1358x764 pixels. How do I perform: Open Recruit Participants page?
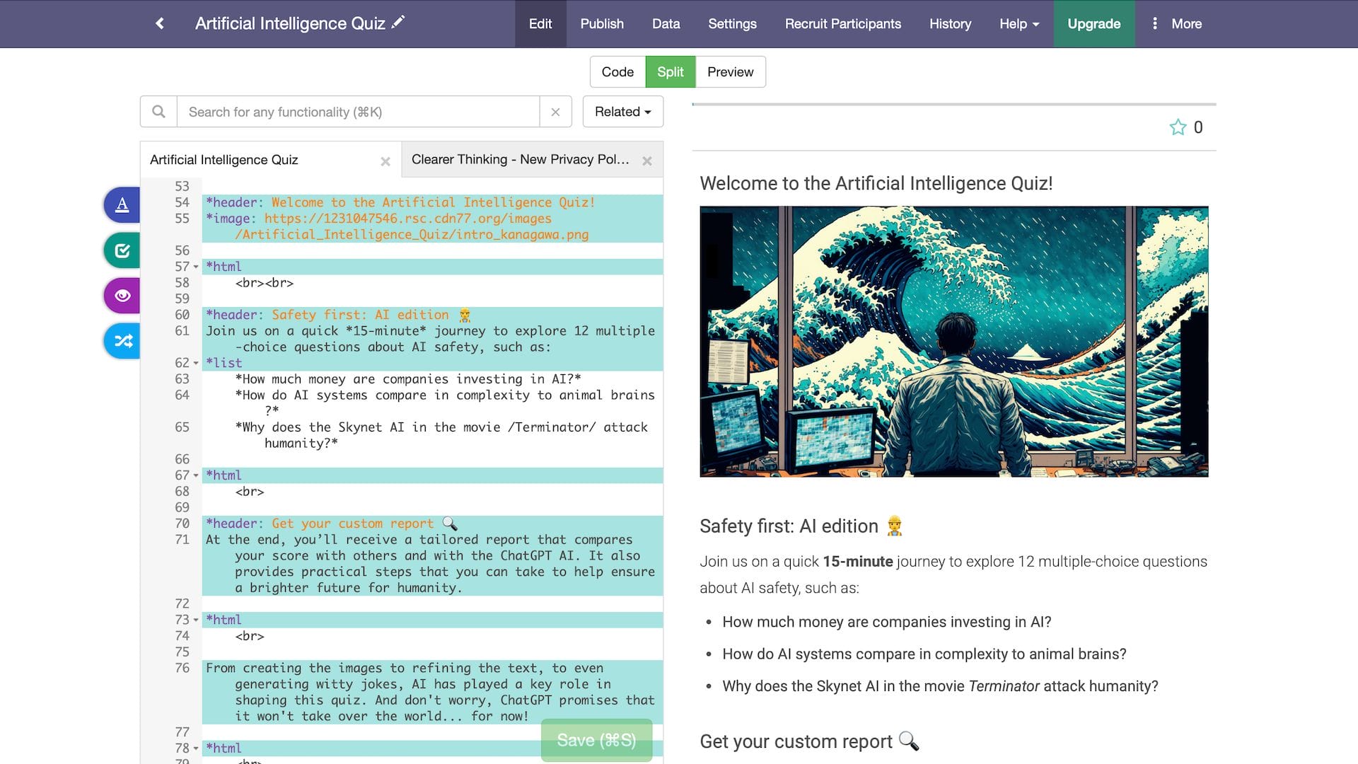click(x=842, y=24)
